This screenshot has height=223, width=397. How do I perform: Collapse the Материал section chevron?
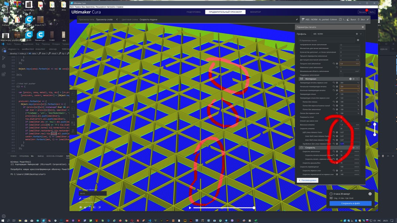(x=357, y=79)
